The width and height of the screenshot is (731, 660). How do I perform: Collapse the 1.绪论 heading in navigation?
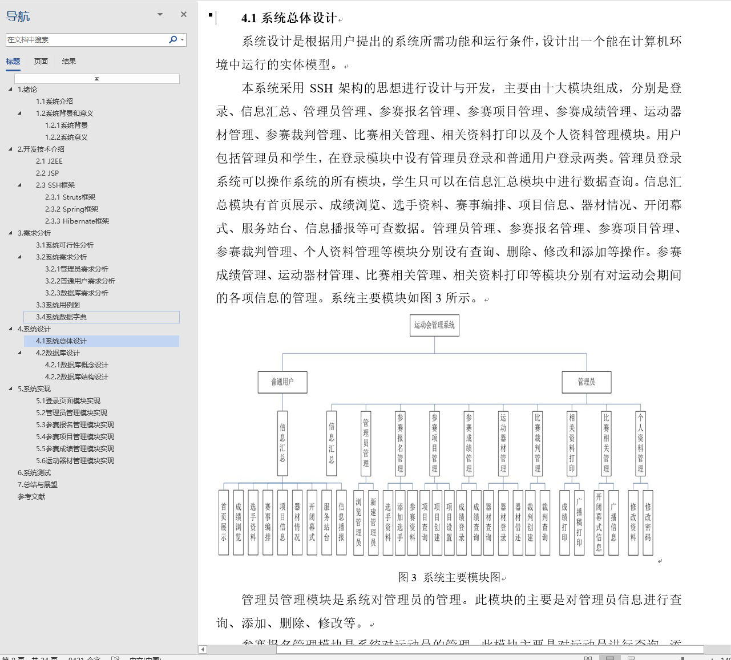(x=9, y=89)
